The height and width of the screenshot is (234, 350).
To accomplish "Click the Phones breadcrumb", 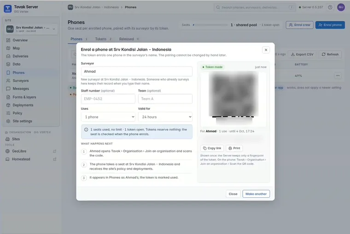I will 131,7.
